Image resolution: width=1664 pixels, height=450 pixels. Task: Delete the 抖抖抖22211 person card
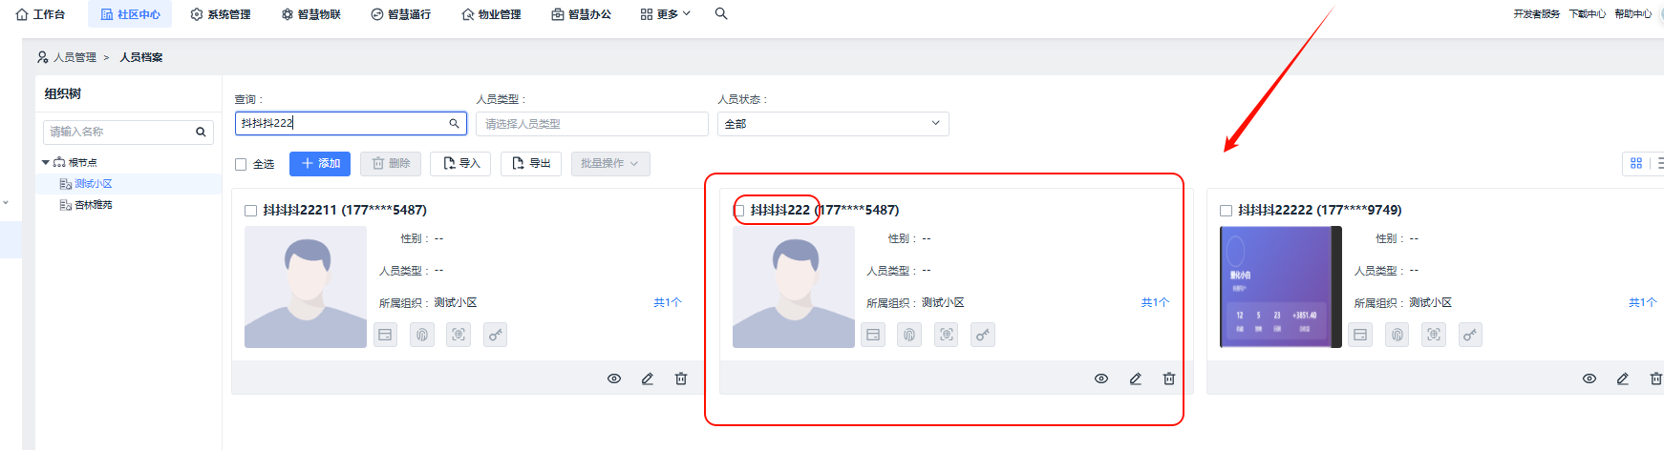(x=681, y=378)
